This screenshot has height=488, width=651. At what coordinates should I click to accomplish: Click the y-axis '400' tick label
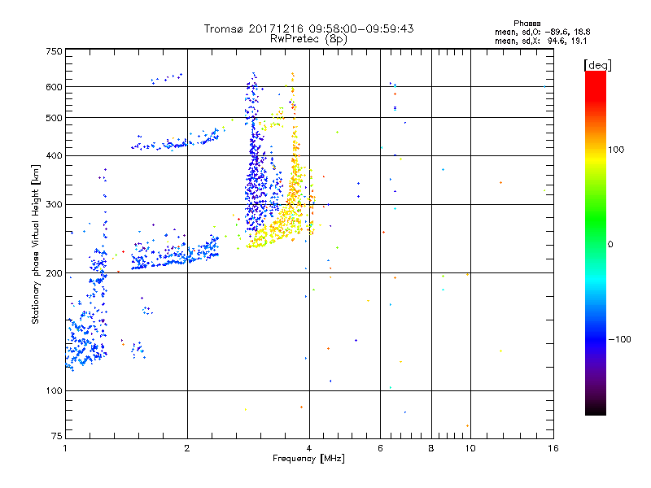point(54,156)
